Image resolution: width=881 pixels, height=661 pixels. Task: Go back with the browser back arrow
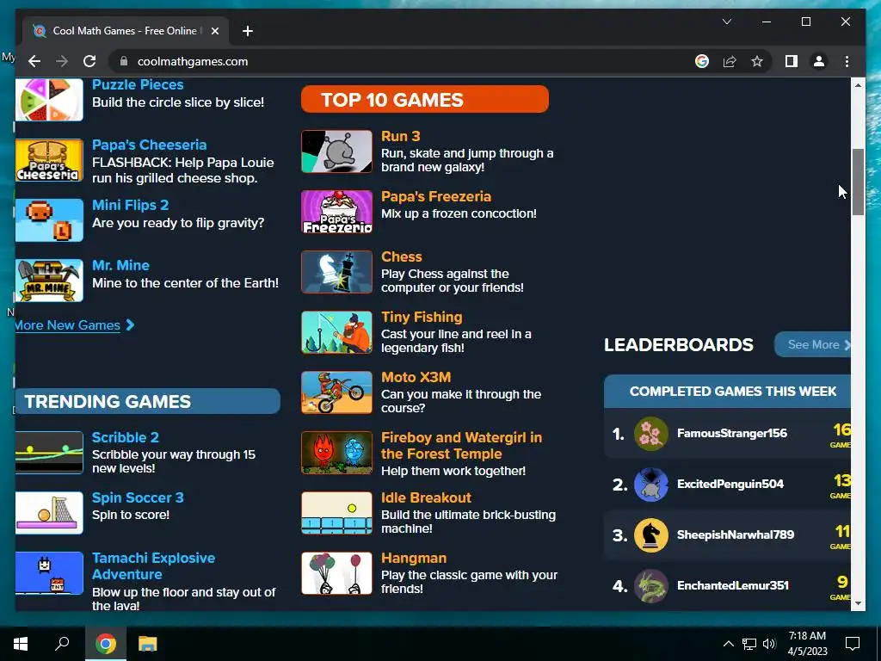click(x=34, y=61)
